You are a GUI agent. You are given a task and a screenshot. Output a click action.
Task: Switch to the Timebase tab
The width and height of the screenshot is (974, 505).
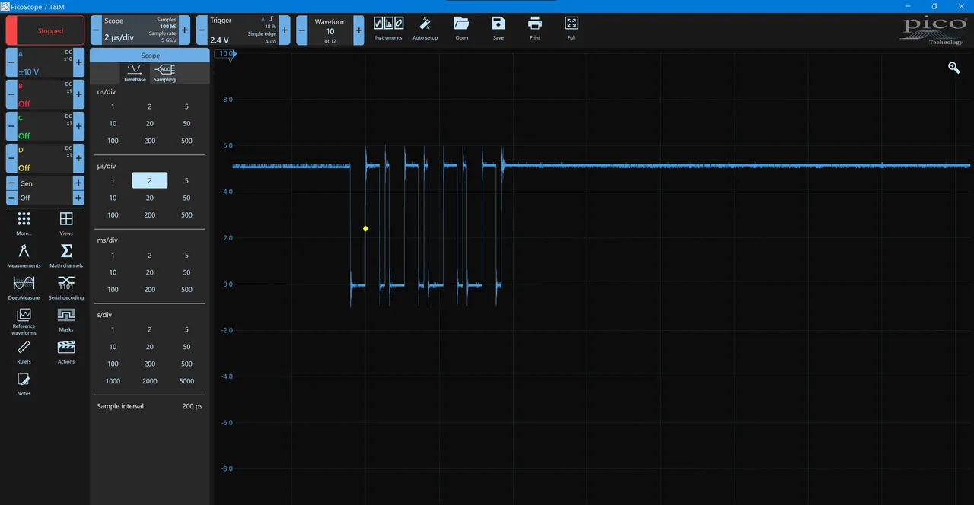point(135,72)
